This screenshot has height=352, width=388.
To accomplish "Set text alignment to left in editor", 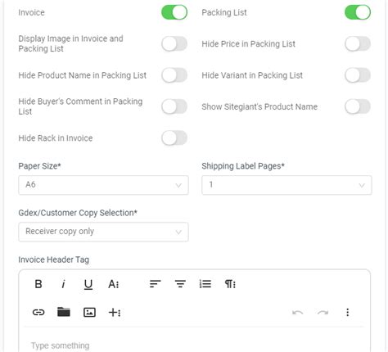I will tap(156, 284).
